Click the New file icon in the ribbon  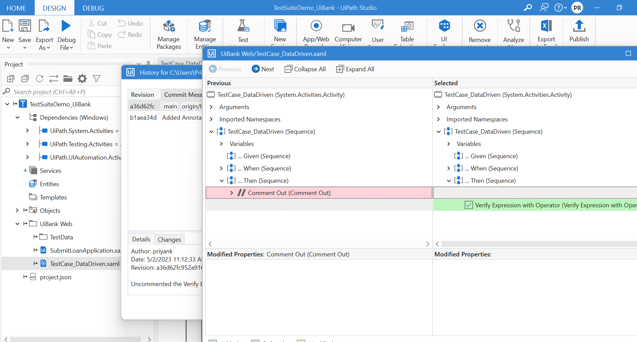(x=8, y=26)
